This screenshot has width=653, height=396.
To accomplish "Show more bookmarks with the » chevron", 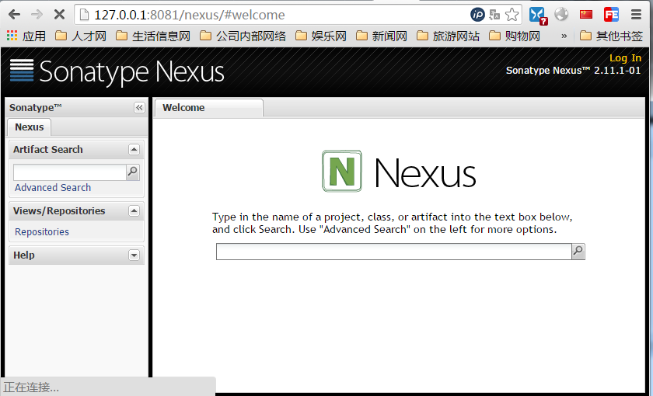I will (564, 36).
